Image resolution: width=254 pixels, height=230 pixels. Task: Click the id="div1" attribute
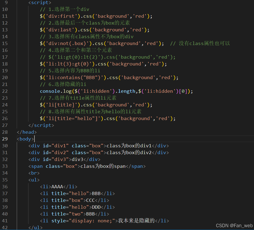pyautogui.click(x=56, y=146)
